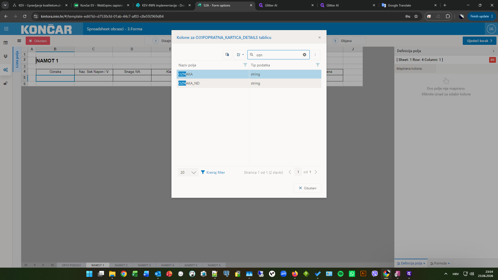Switch to the Formula tab
The image size is (498, 280).
[440, 263]
